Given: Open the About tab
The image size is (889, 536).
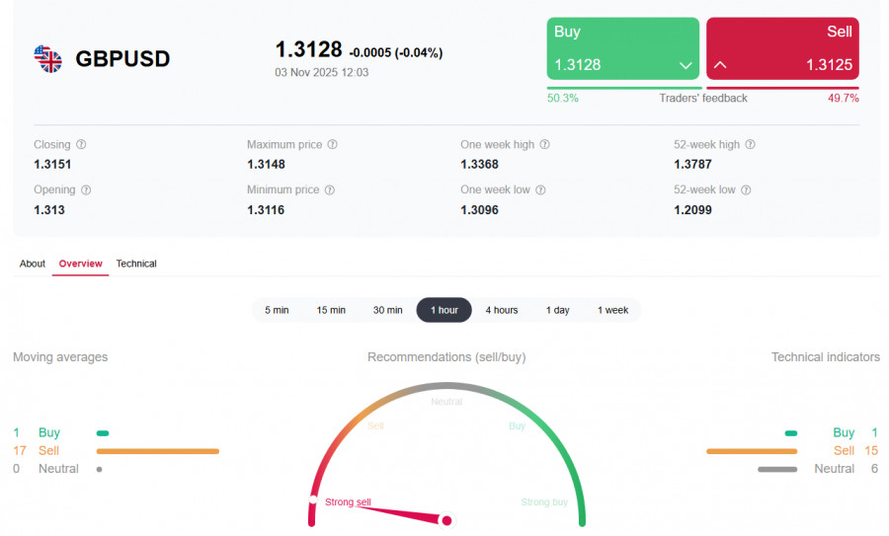Looking at the screenshot, I should (33, 264).
